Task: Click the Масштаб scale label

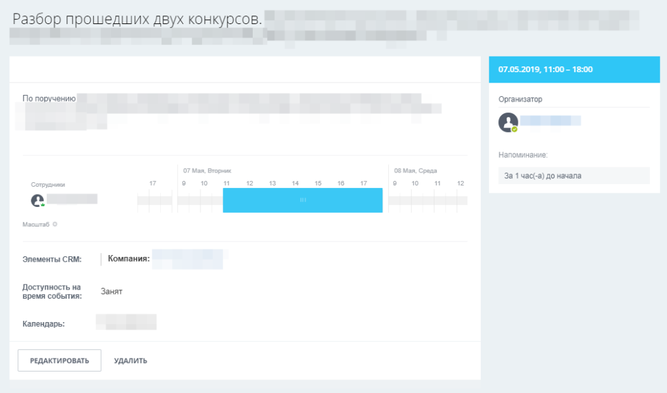Action: pos(36,224)
